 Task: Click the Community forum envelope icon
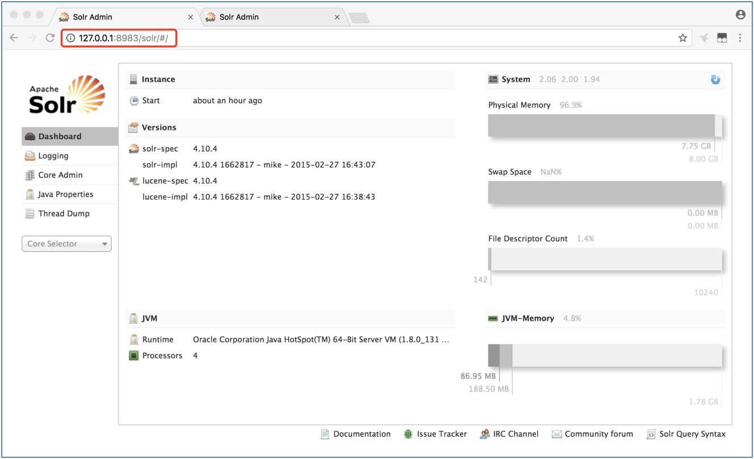click(x=556, y=434)
